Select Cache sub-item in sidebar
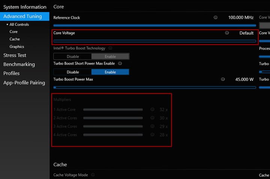 15,39
